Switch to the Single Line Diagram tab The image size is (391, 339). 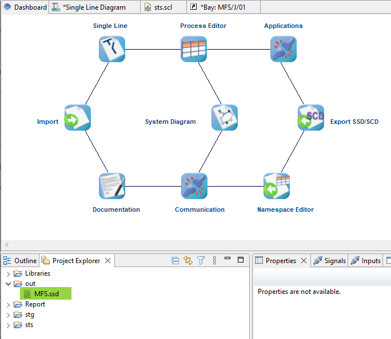(94, 7)
